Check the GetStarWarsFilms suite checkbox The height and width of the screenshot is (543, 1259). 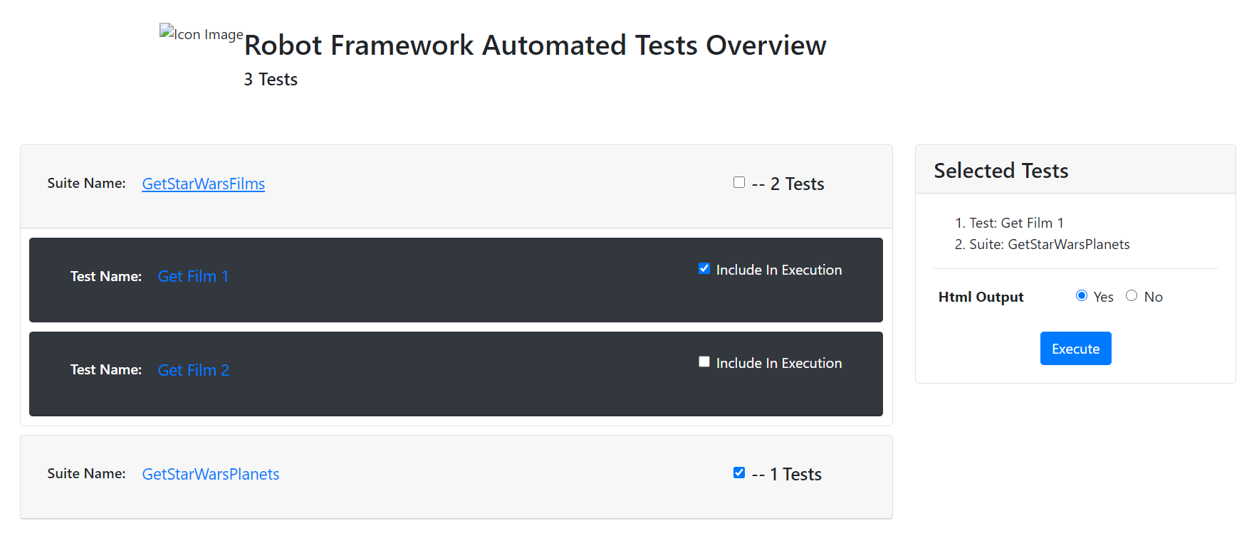739,183
